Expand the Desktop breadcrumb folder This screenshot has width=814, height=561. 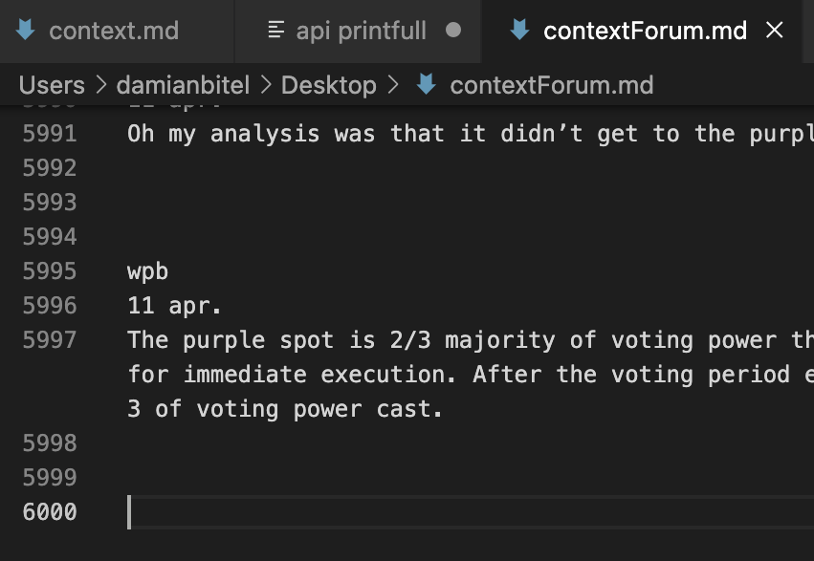pos(328,85)
